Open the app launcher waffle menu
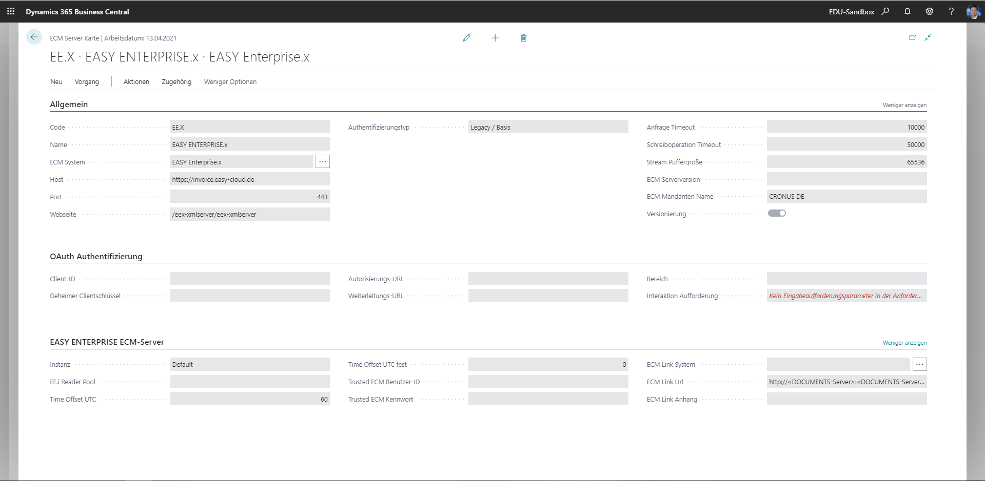 click(11, 11)
